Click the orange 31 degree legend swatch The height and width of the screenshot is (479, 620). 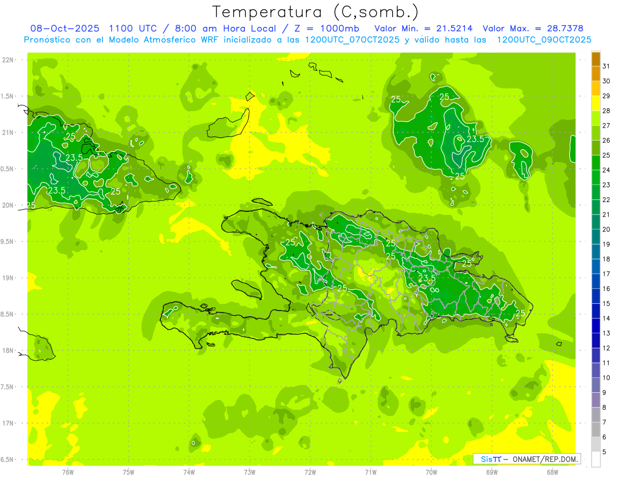click(x=596, y=60)
